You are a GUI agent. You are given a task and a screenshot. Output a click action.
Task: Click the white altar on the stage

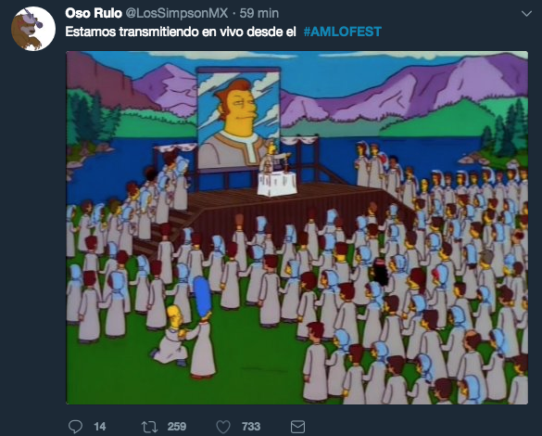pyautogui.click(x=277, y=184)
